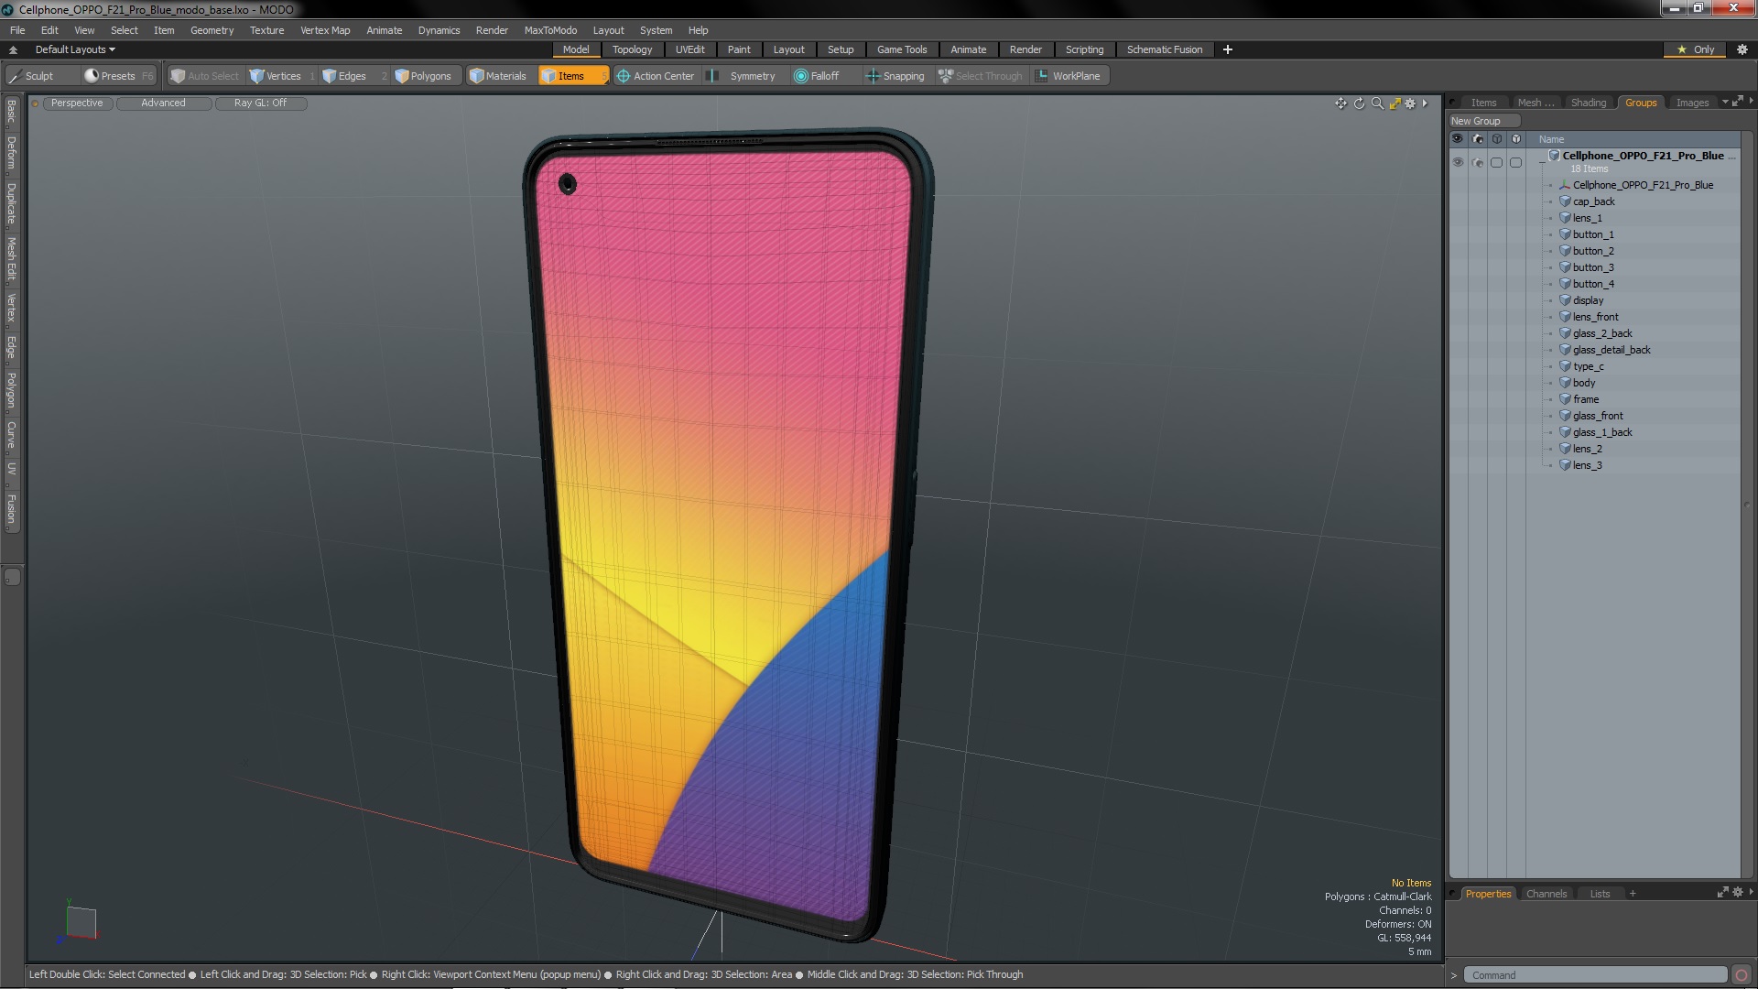Expand the left sidebar collapse toggle

pyautogui.click(x=12, y=577)
